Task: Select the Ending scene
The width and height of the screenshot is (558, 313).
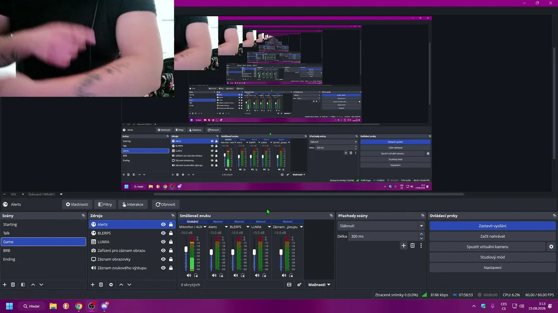Action: click(43, 259)
